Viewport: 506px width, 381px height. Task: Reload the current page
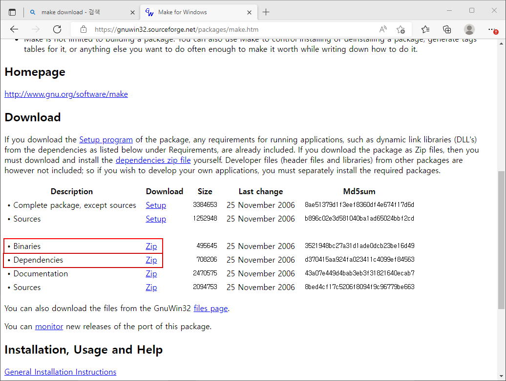click(57, 29)
